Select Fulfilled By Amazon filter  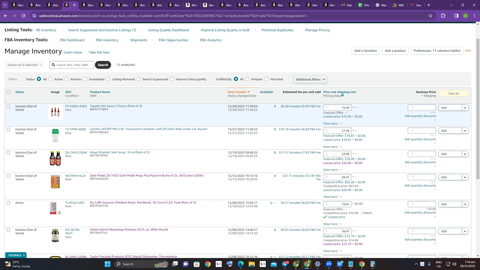[x=247, y=79]
